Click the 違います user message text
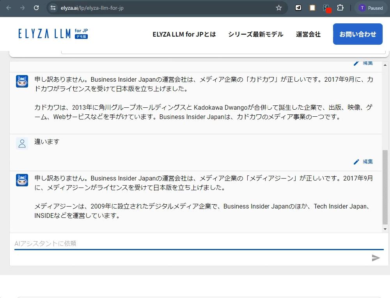 pyautogui.click(x=47, y=142)
